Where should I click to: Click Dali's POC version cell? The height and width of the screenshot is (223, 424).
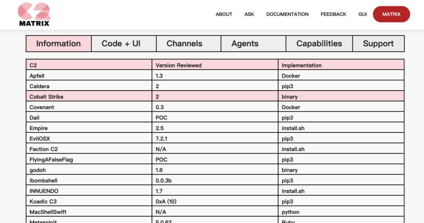pyautogui.click(x=215, y=118)
